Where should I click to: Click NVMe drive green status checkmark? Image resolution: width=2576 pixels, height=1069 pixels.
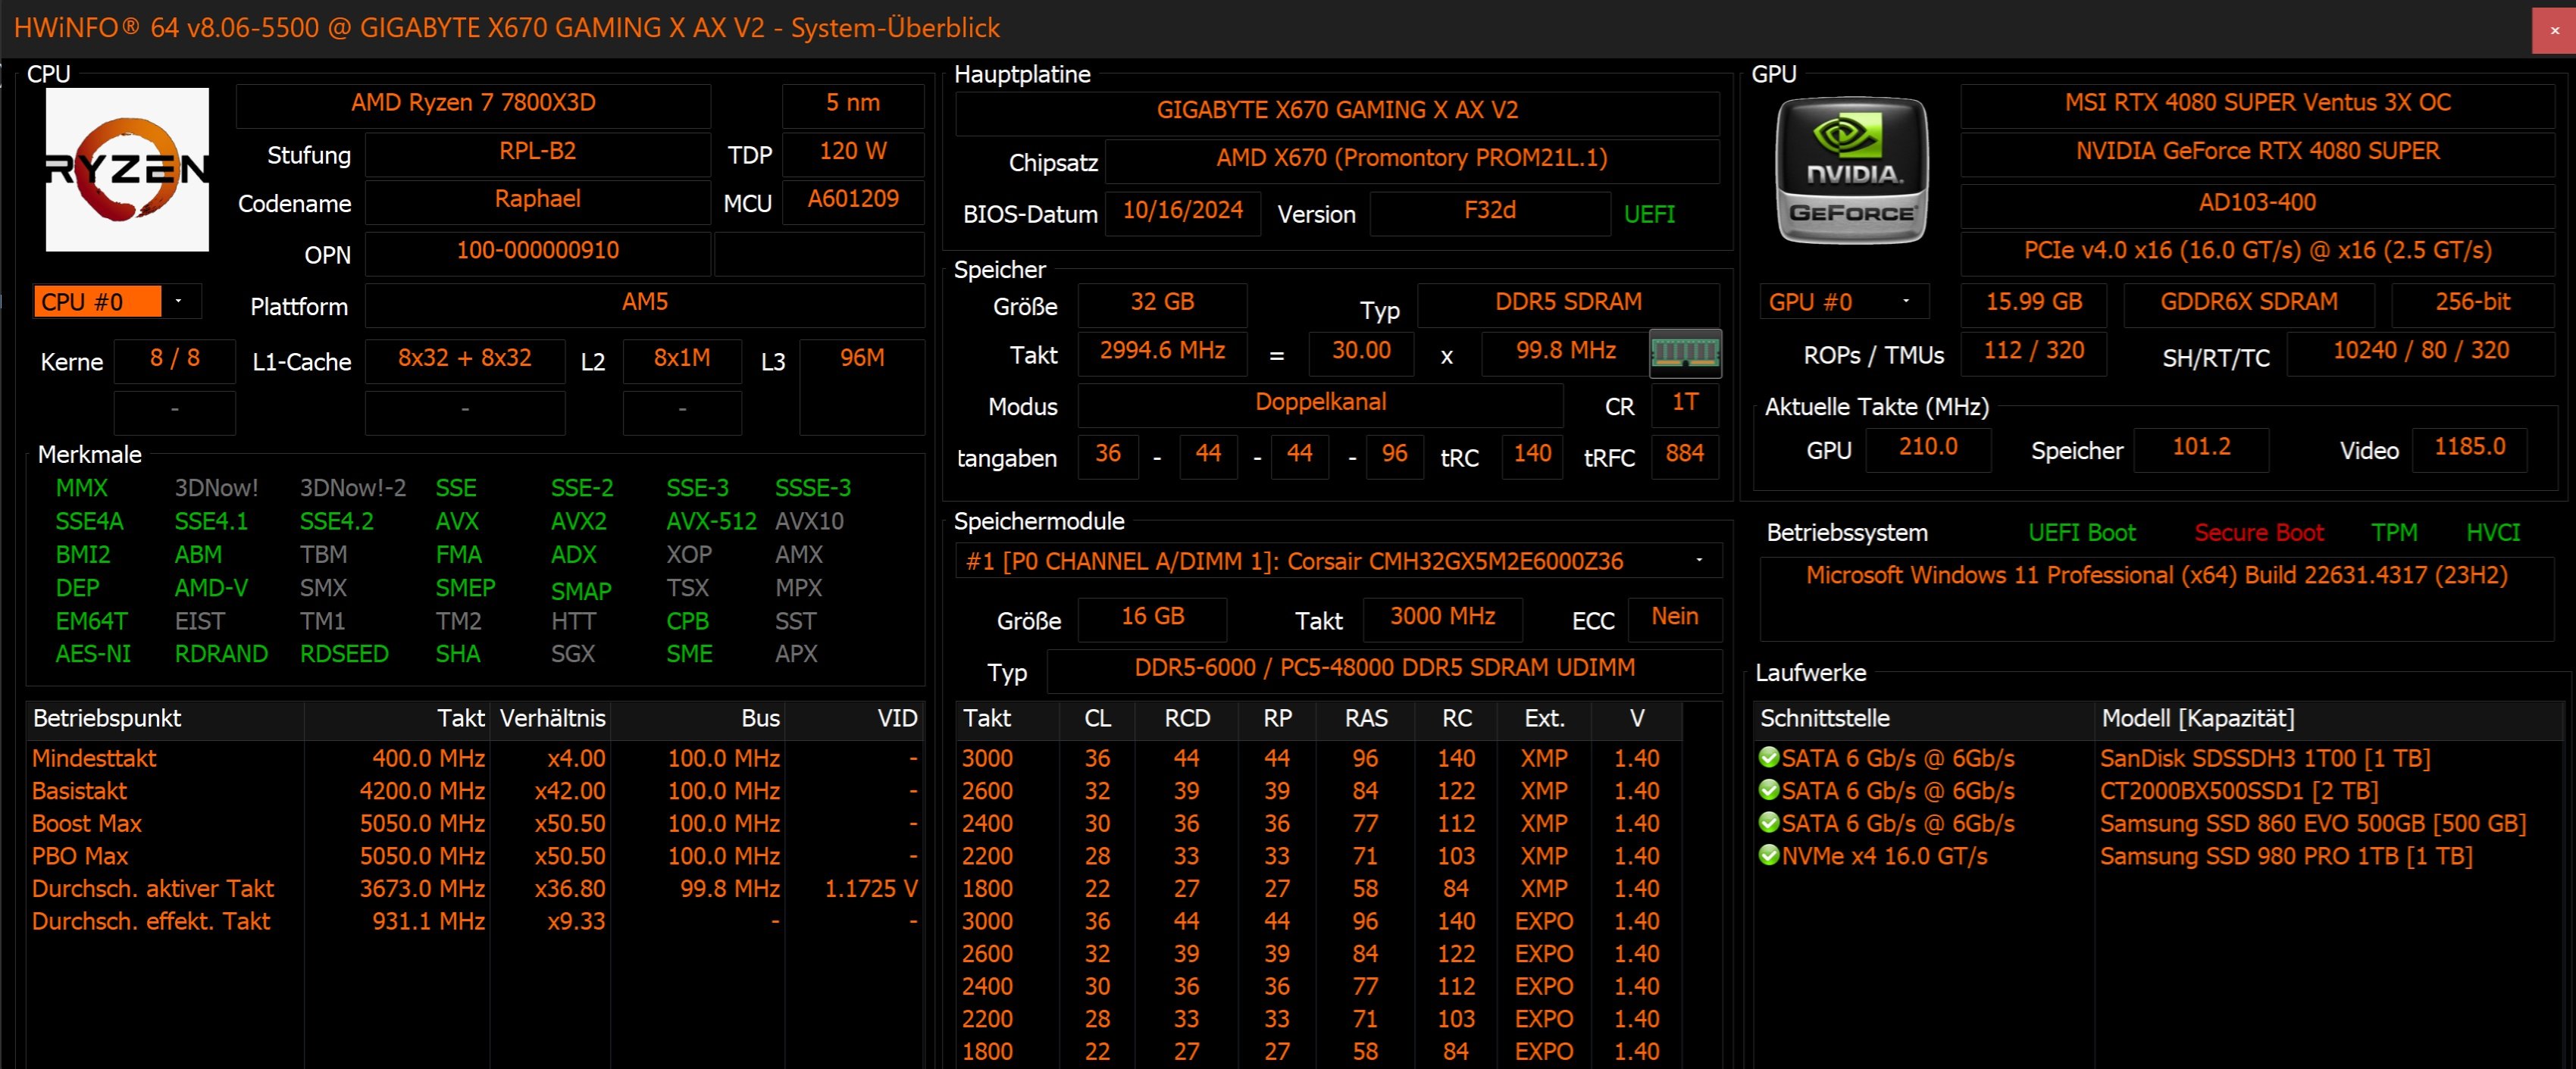1768,855
